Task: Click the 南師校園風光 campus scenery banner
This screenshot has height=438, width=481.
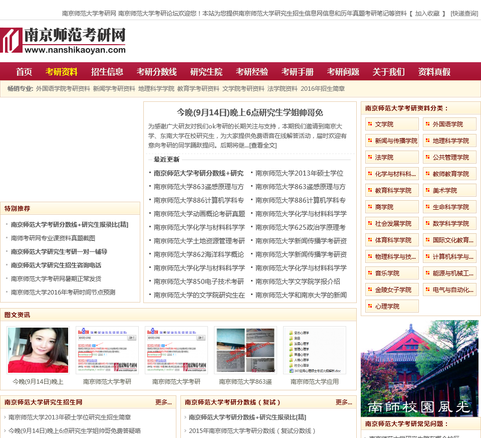Action: point(420,368)
